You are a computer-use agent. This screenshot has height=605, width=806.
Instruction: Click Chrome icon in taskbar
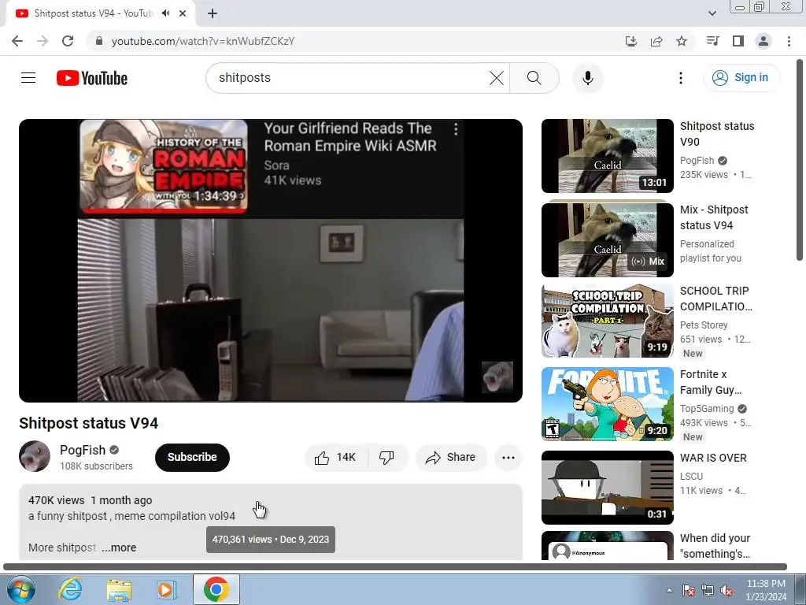[216, 589]
